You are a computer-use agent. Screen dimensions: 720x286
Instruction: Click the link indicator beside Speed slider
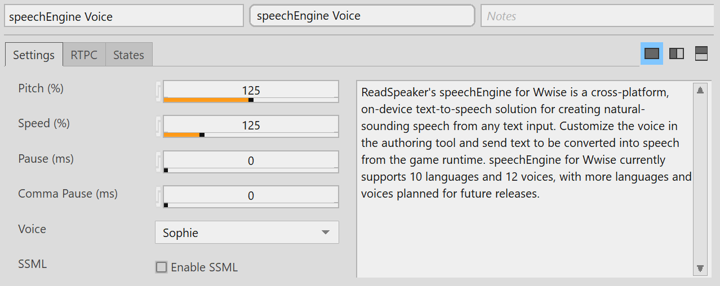(158, 127)
